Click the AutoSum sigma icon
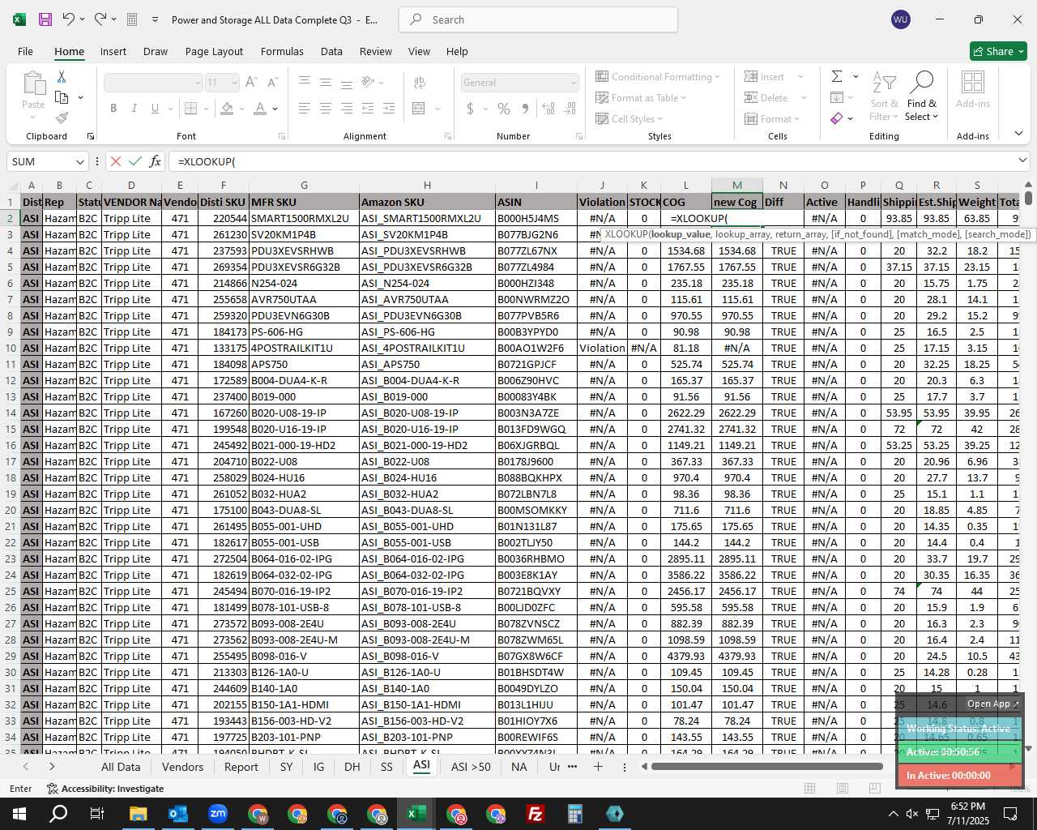The image size is (1037, 830). coord(837,76)
